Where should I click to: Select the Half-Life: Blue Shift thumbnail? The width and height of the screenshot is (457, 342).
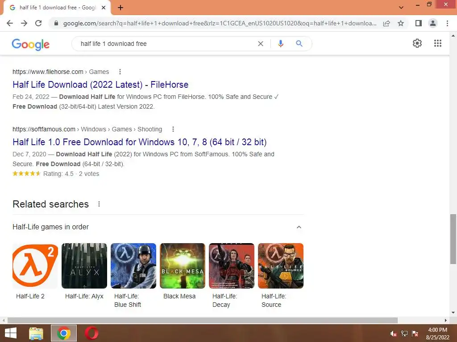(133, 266)
